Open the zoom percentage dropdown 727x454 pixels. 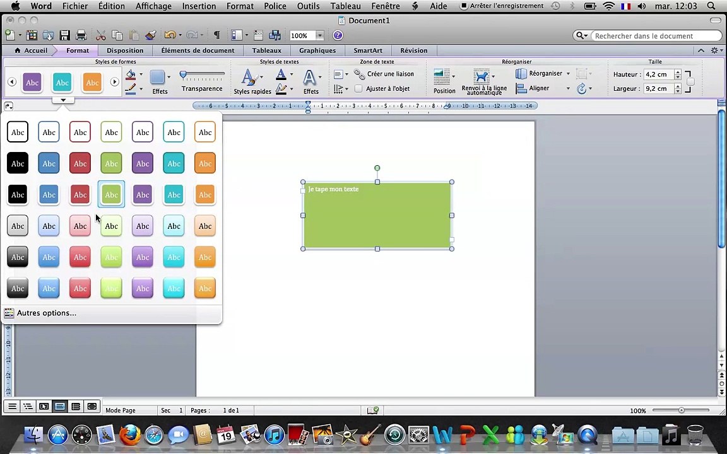pyautogui.click(x=320, y=36)
